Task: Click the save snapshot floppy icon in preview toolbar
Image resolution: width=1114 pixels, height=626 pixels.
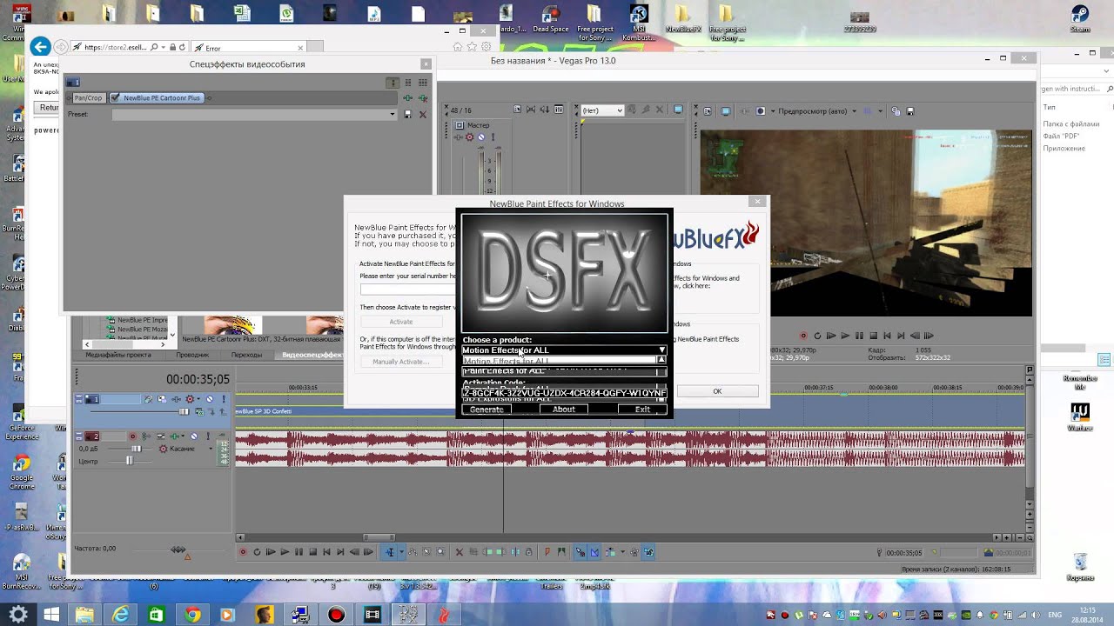Action: point(910,111)
